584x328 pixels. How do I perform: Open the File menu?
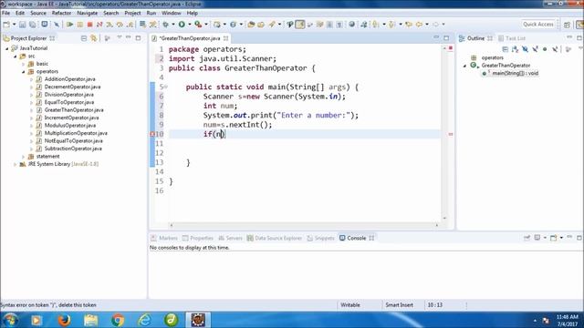pyautogui.click(x=6, y=13)
